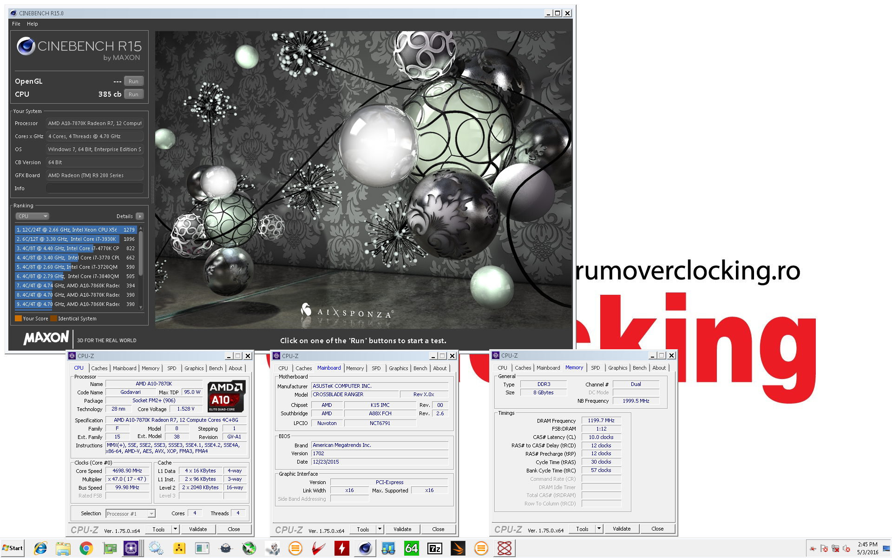
Task: Launch Google Chrome from the taskbar
Action: tap(86, 549)
